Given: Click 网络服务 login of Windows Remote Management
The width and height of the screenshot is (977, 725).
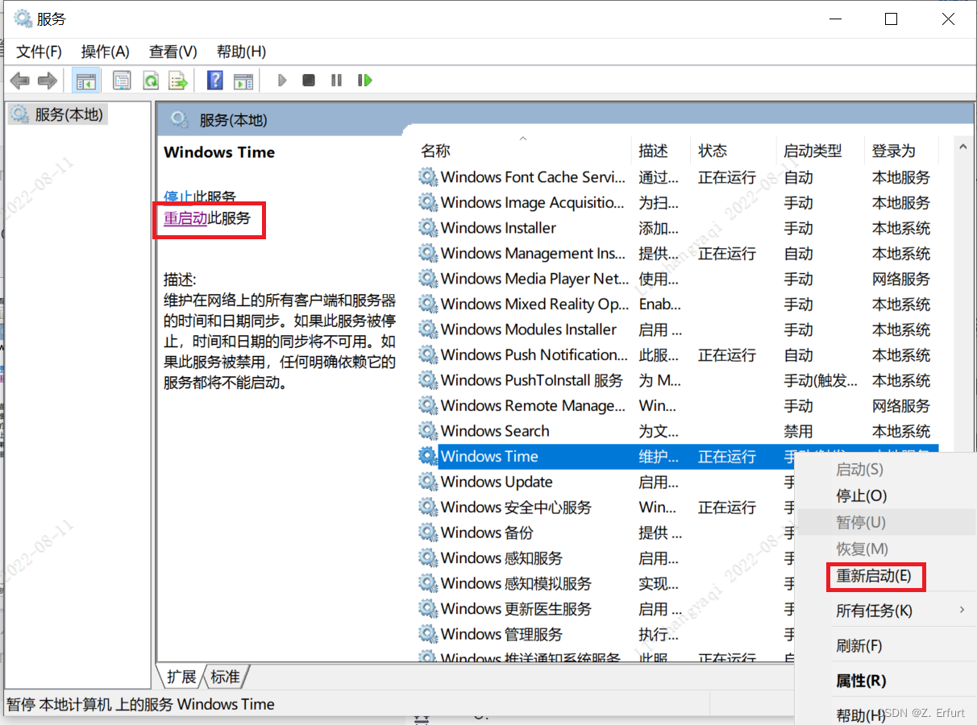Looking at the screenshot, I should (901, 405).
